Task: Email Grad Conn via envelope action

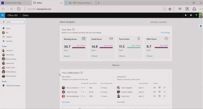Action: (x=154, y=96)
